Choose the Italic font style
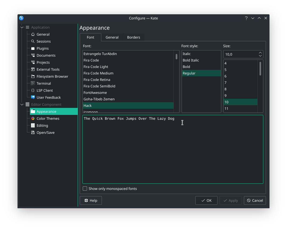 tap(201, 54)
